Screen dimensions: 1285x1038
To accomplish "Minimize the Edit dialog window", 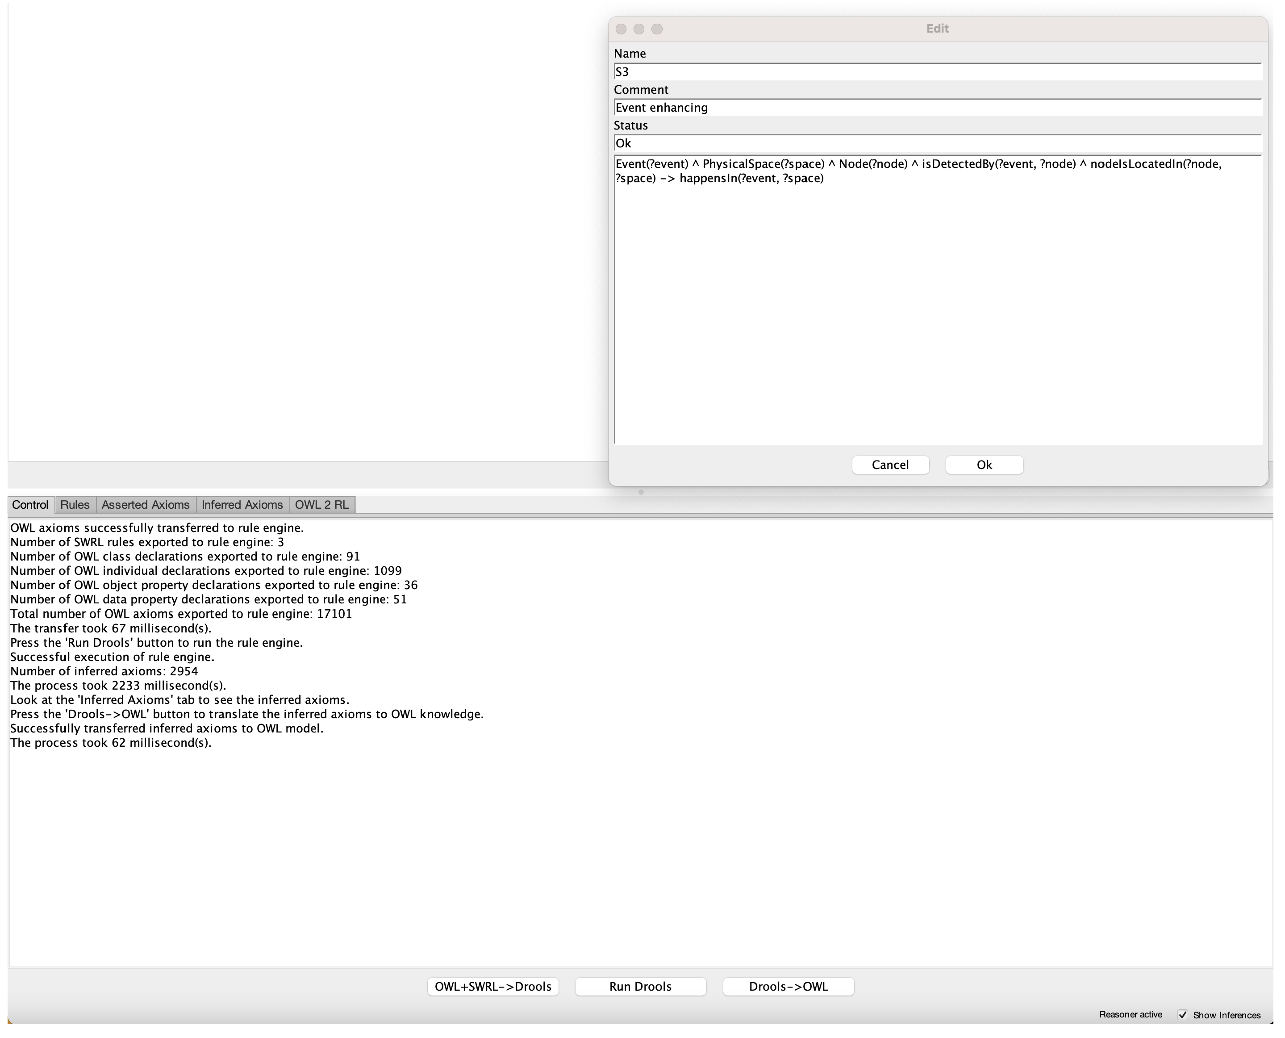I will [639, 29].
